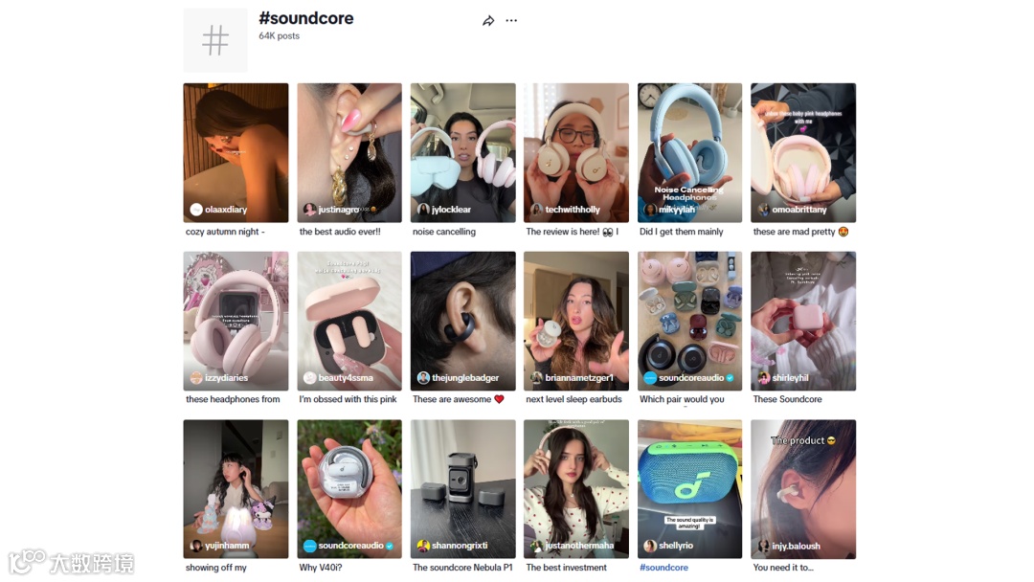1034x582 pixels.
Task: Open the jylocklear noise cancelling video
Action: pyautogui.click(x=463, y=152)
